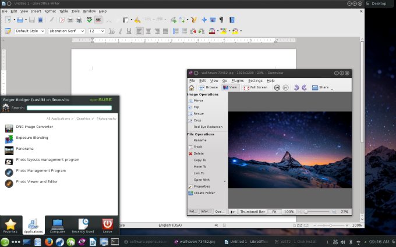Screen dimensions: 396x247
Task: Rotate image left in Gwenview toolbar
Action: click(296, 87)
